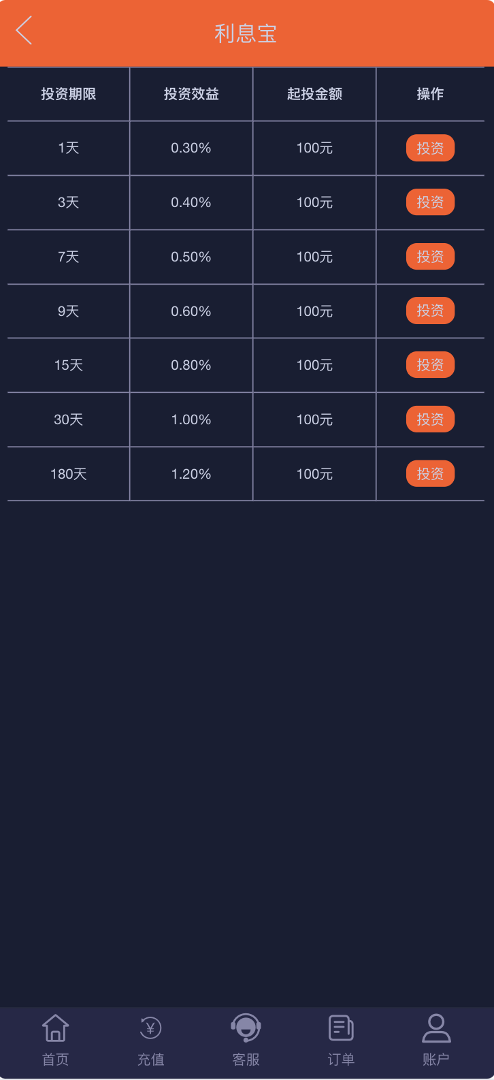Viewport: 494px width, 1080px height.
Task: Click the 起投金额 column header
Action: click(x=314, y=94)
